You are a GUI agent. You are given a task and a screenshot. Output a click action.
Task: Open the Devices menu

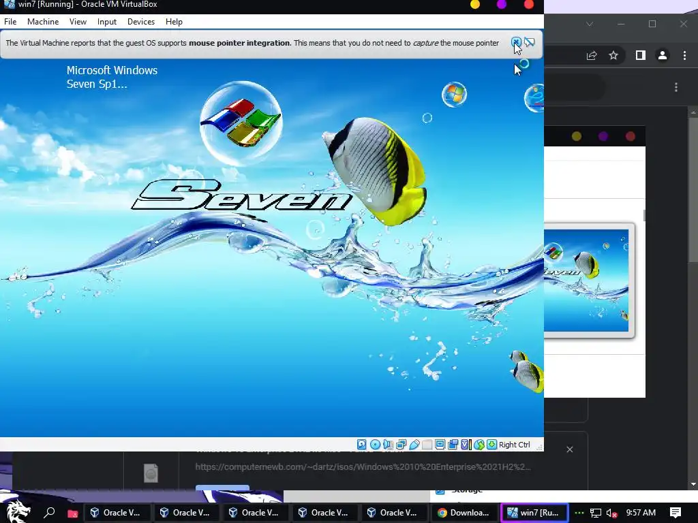pyautogui.click(x=141, y=22)
